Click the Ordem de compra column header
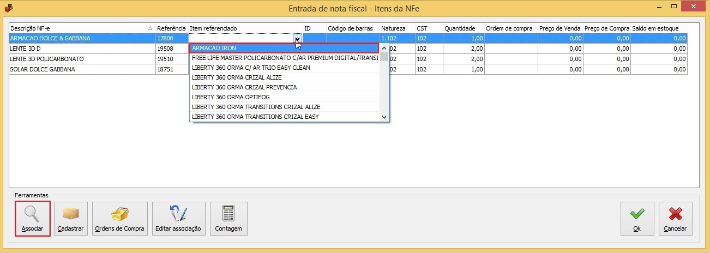The width and height of the screenshot is (710, 253). click(510, 28)
